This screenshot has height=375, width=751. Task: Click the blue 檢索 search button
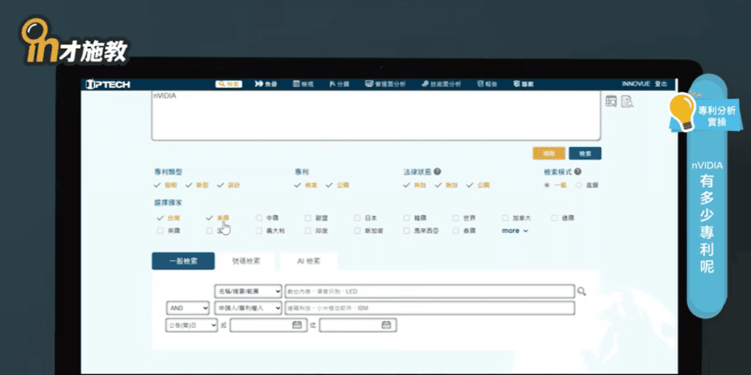585,154
